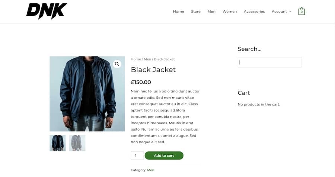
Task: Click the quantity number field
Action: point(137,155)
